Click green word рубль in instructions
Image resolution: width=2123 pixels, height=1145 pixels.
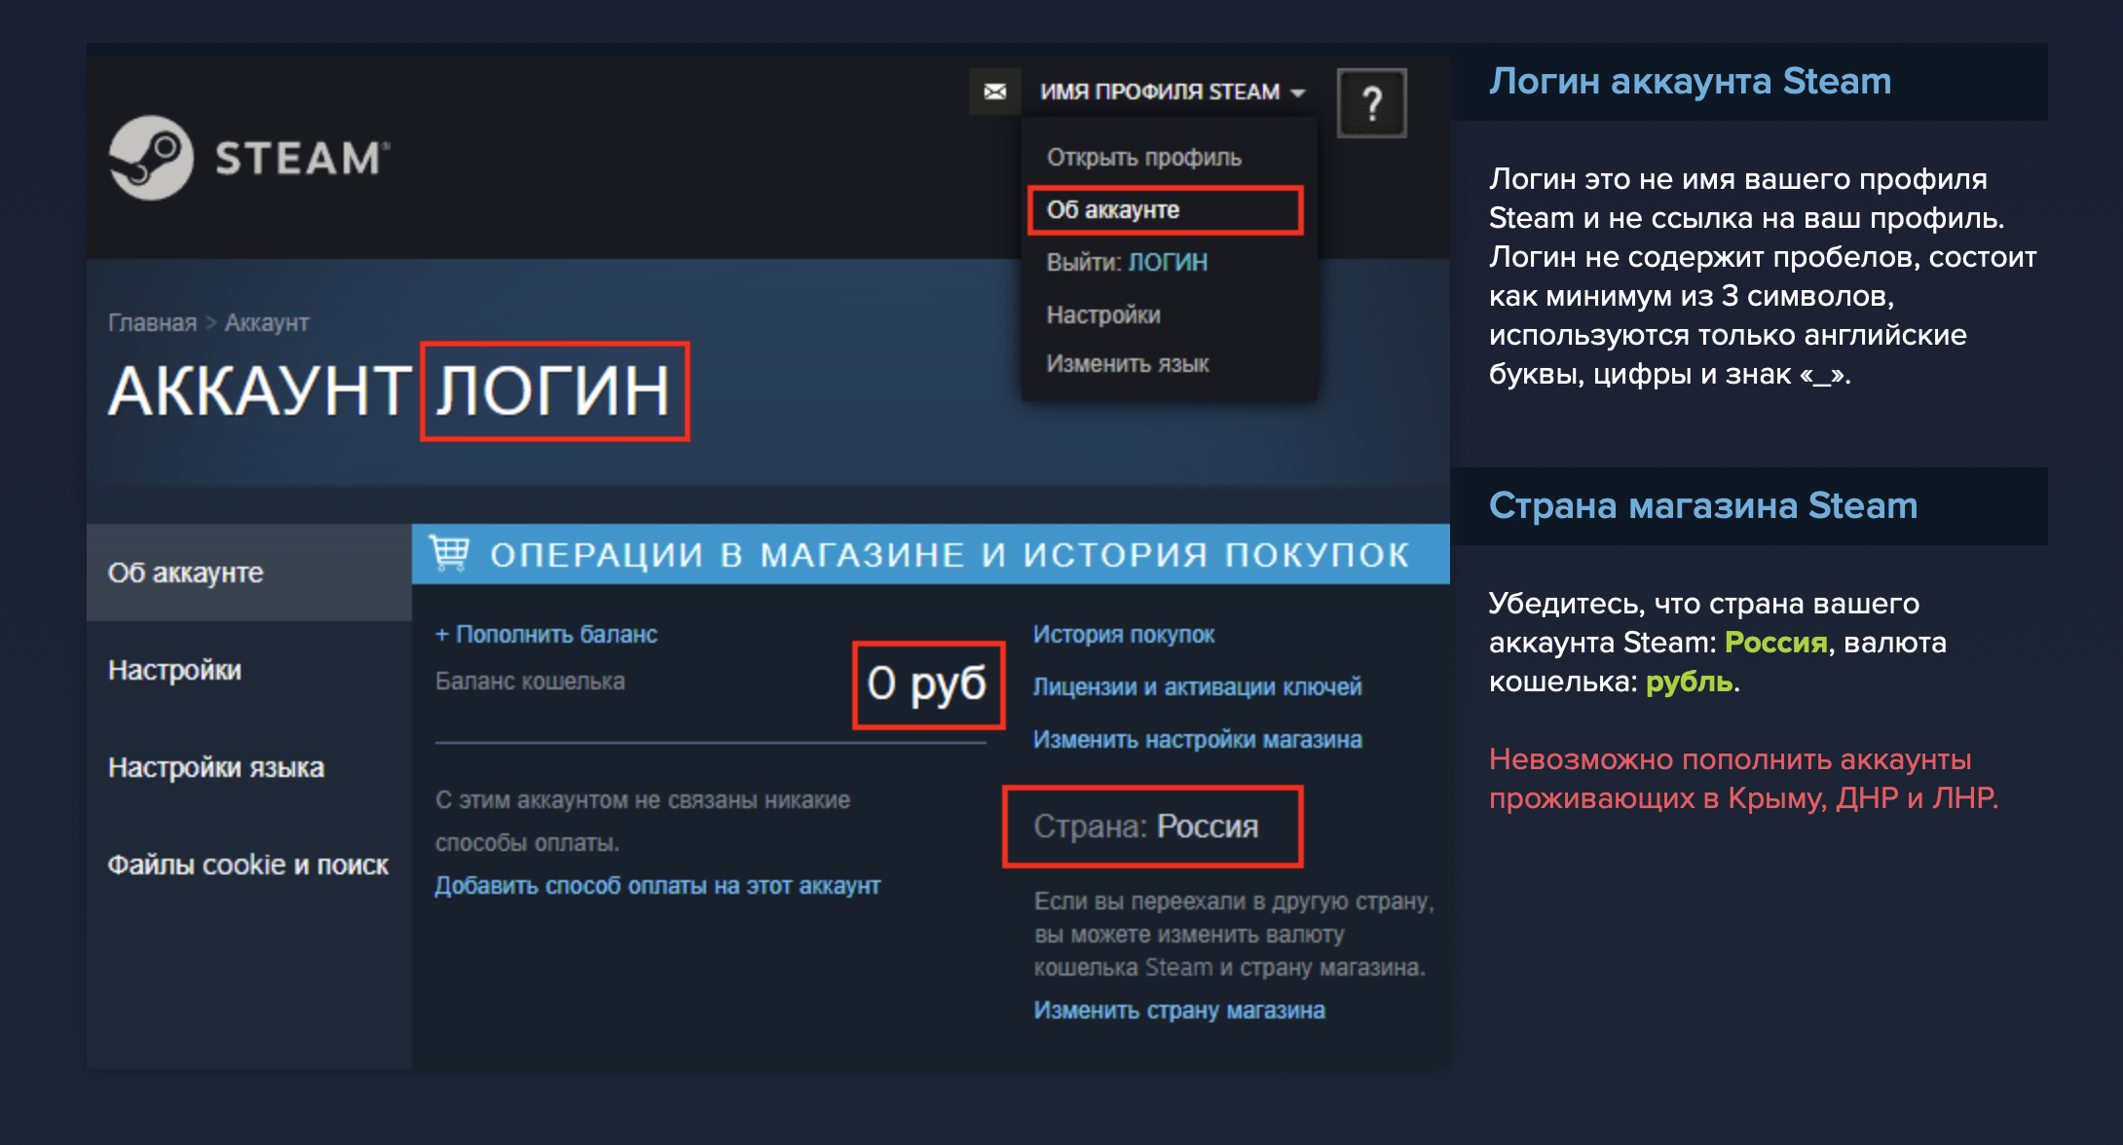coord(1689,682)
